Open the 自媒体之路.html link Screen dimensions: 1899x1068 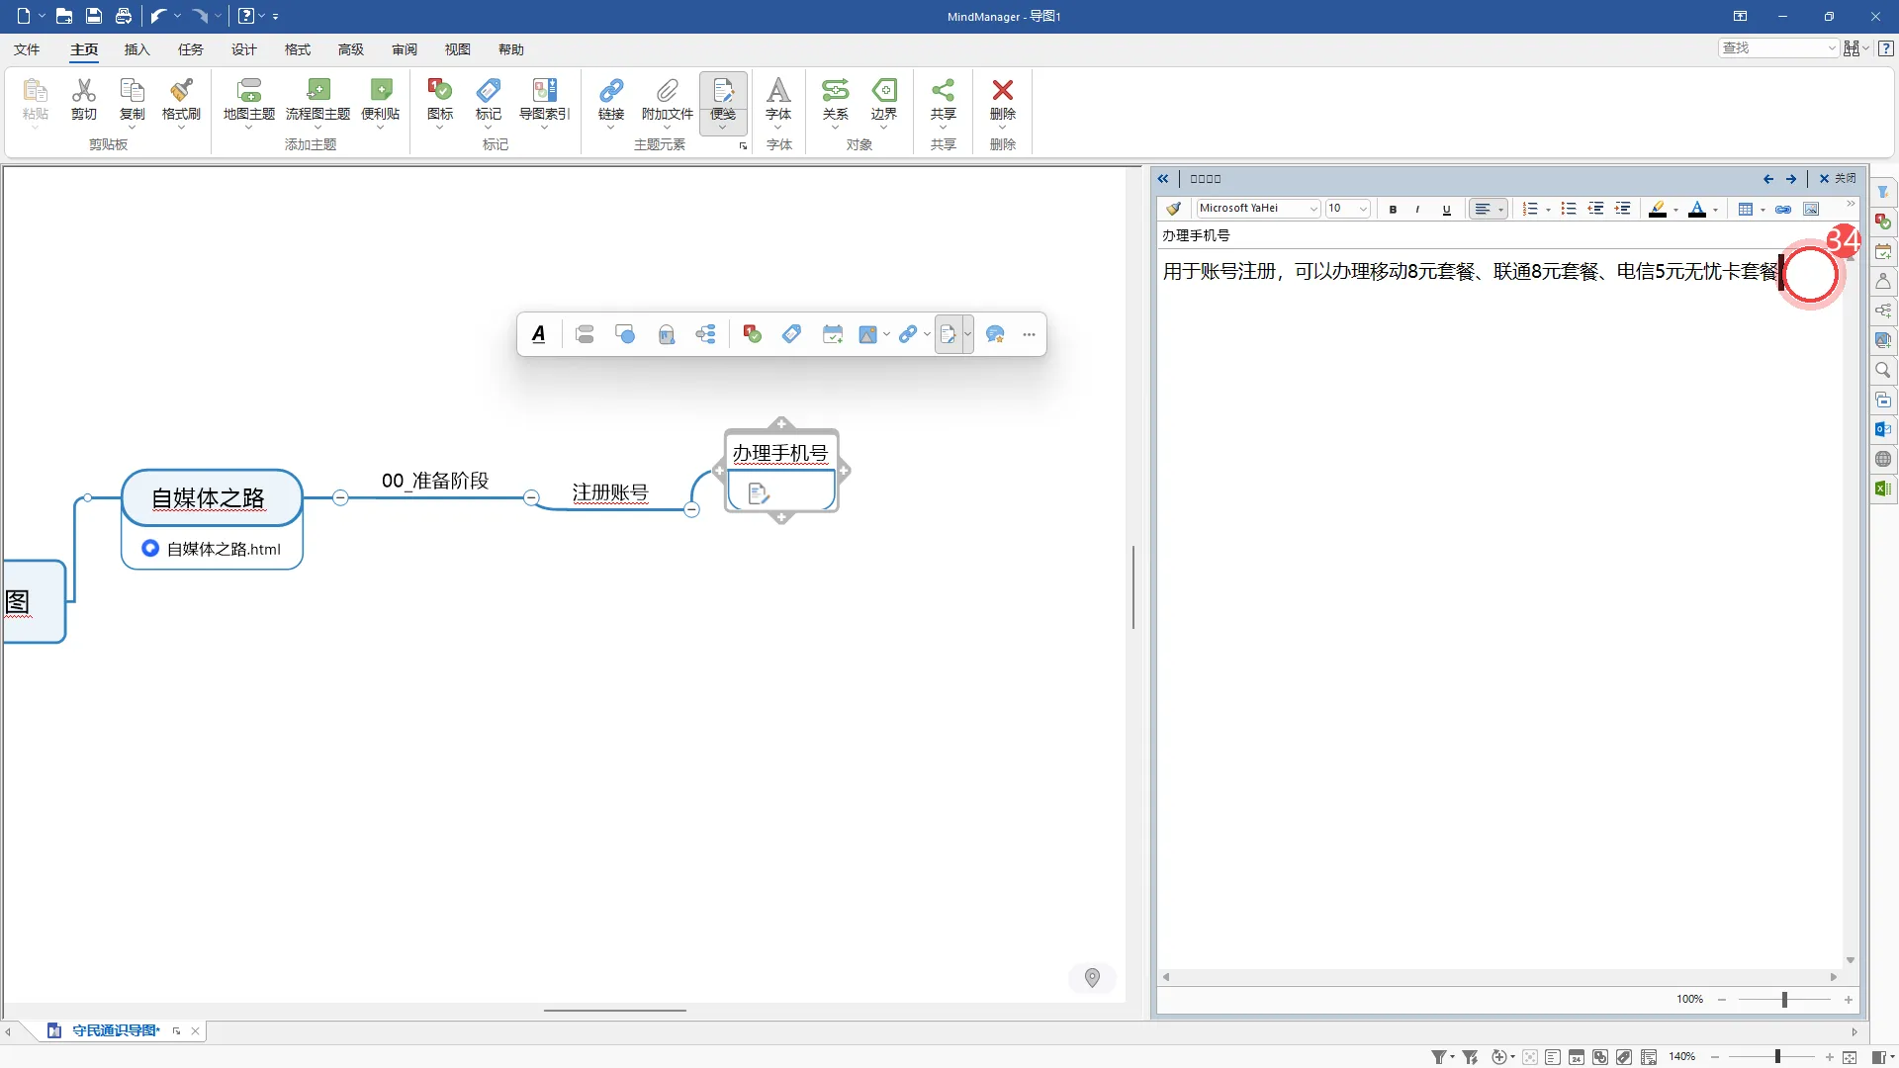click(224, 549)
